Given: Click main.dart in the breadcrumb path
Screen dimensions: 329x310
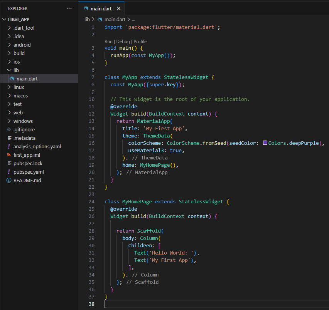Looking at the screenshot, I should (115, 20).
